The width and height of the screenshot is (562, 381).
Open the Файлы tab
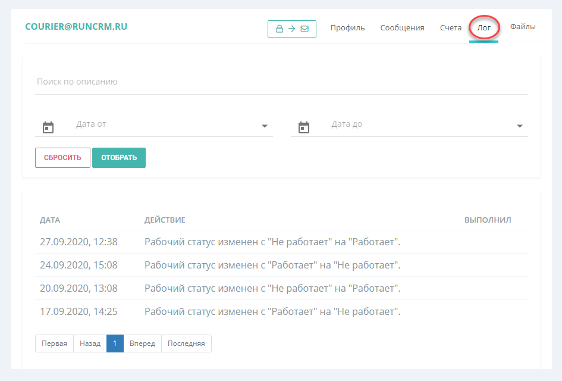pos(523,27)
